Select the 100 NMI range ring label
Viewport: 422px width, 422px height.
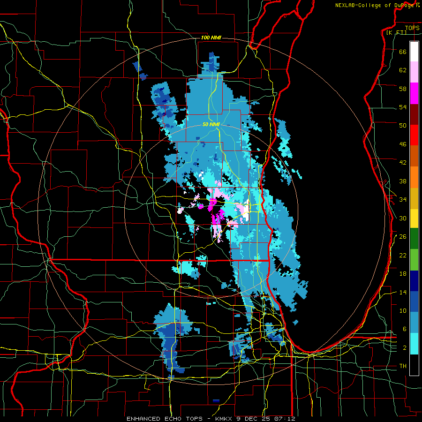[211, 38]
